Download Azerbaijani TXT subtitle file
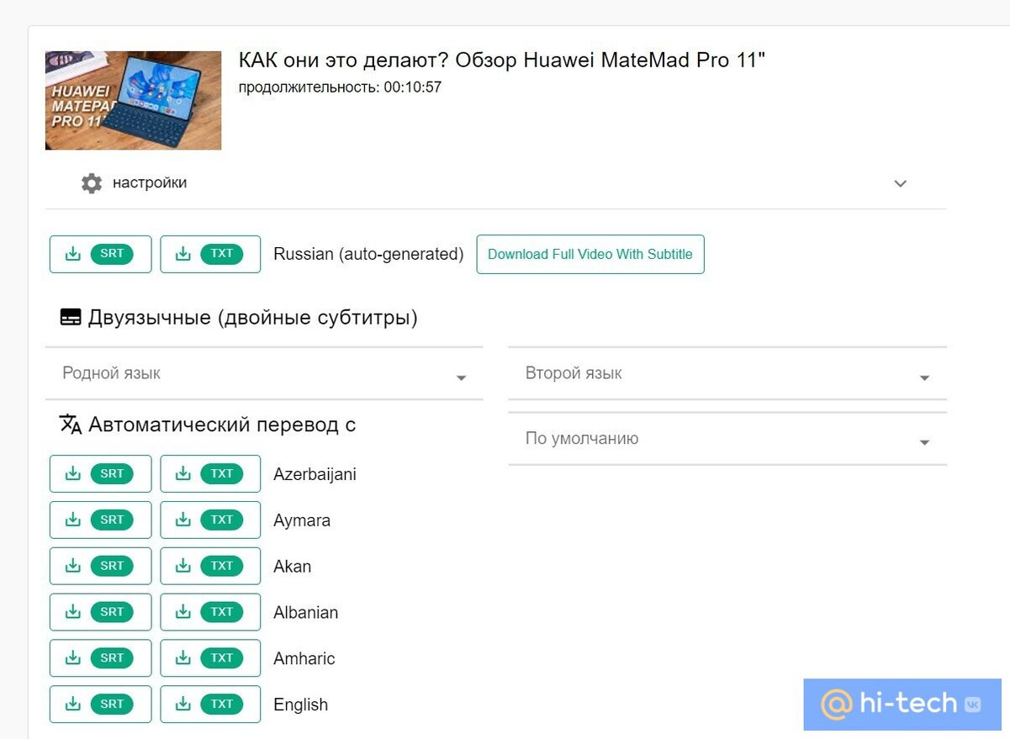The height and width of the screenshot is (739, 1010). click(x=210, y=474)
